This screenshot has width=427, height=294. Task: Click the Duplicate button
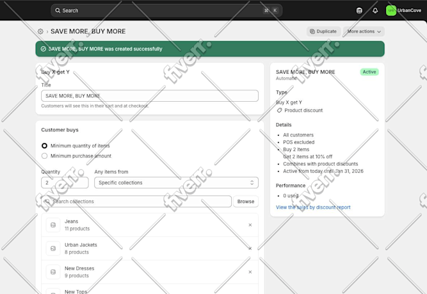(x=323, y=31)
